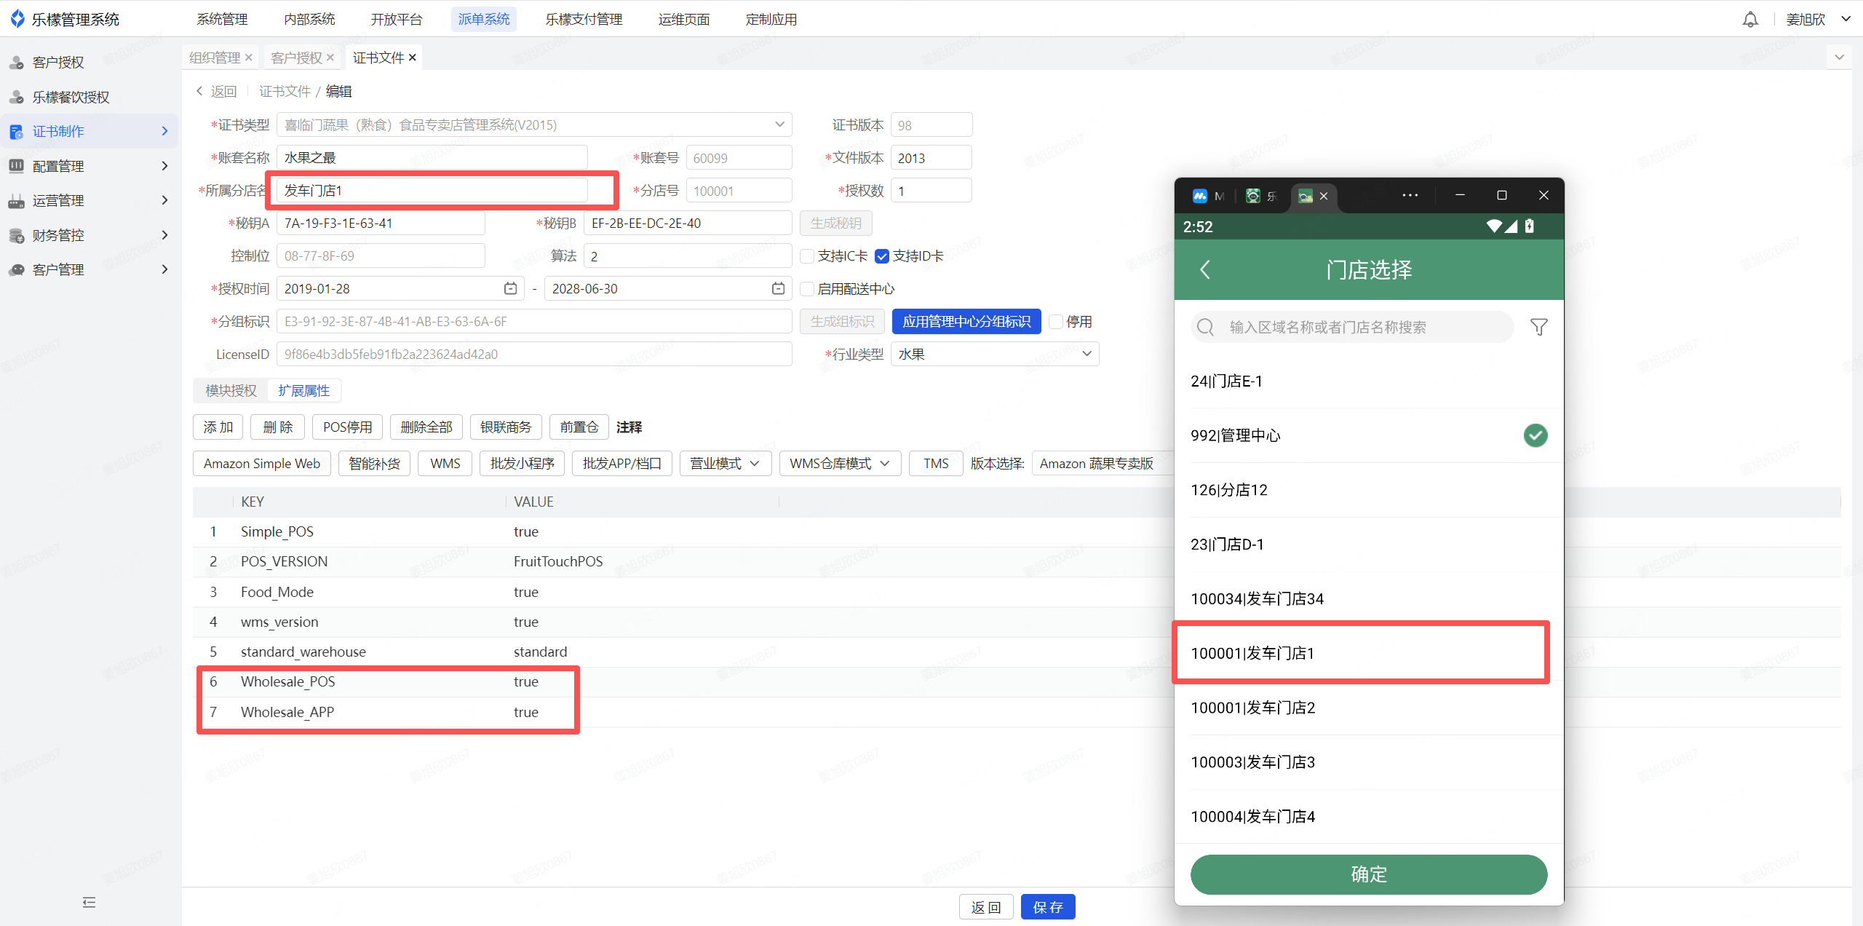Image resolution: width=1863 pixels, height=926 pixels.
Task: Uncheck the 支持ID卡 checkbox
Action: pos(882,256)
